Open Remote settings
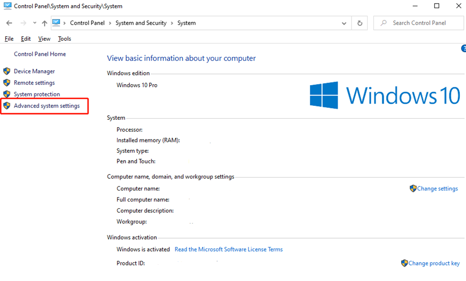Viewport: 466px width, 281px height. [34, 83]
